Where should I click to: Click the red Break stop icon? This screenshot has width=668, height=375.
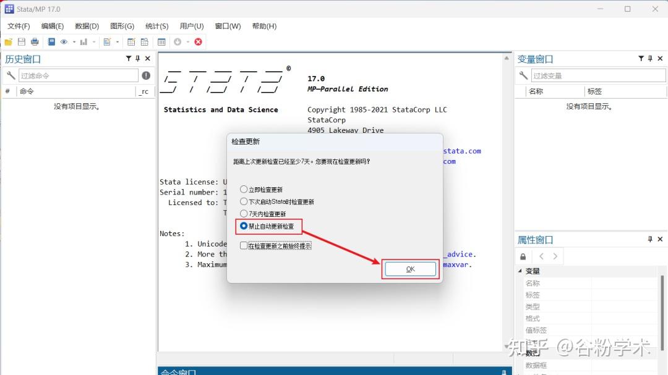197,42
